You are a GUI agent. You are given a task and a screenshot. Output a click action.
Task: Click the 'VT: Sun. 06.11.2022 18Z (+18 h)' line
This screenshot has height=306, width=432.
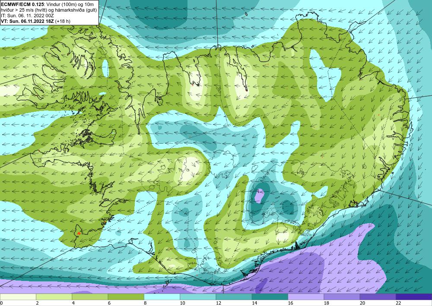[36, 21]
